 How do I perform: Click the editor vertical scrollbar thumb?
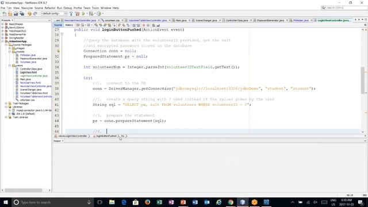[363, 80]
